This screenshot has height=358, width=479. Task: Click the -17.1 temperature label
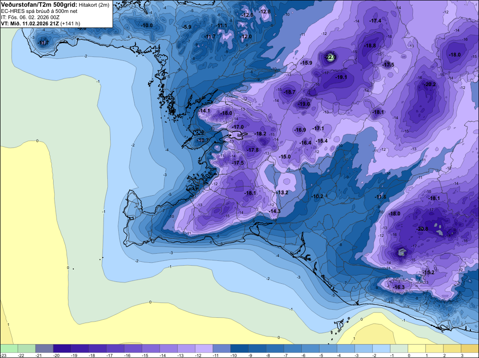click(x=319, y=128)
